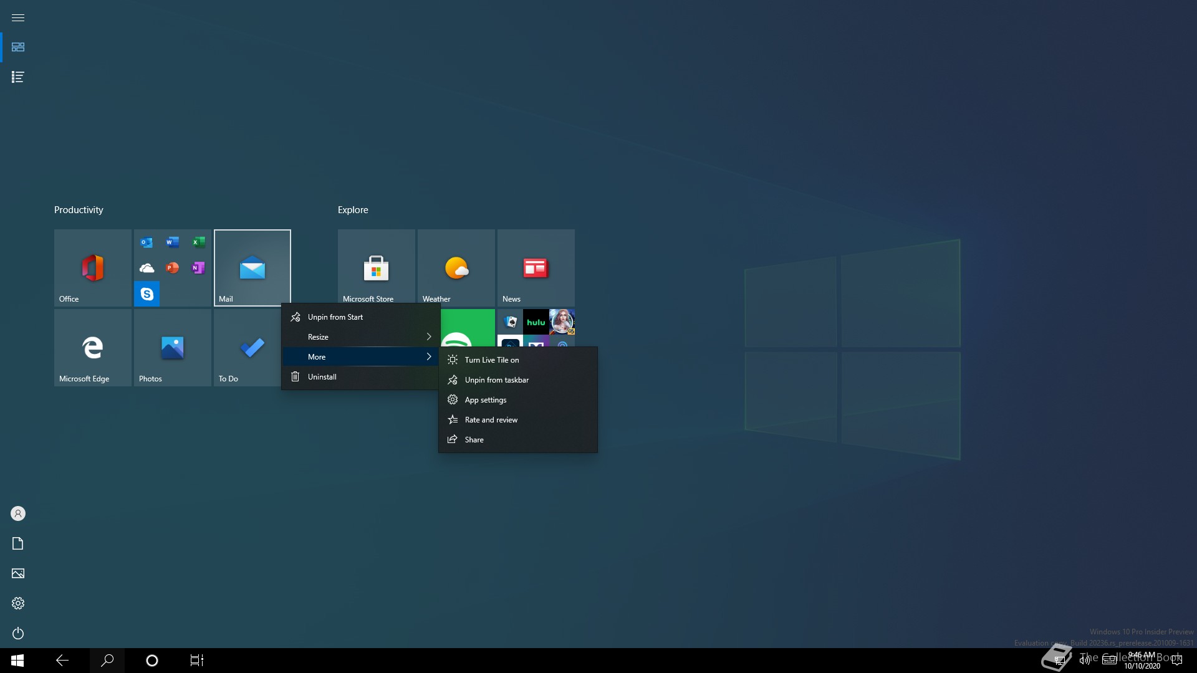Open the Photos tile
The height and width of the screenshot is (673, 1197).
[173, 348]
